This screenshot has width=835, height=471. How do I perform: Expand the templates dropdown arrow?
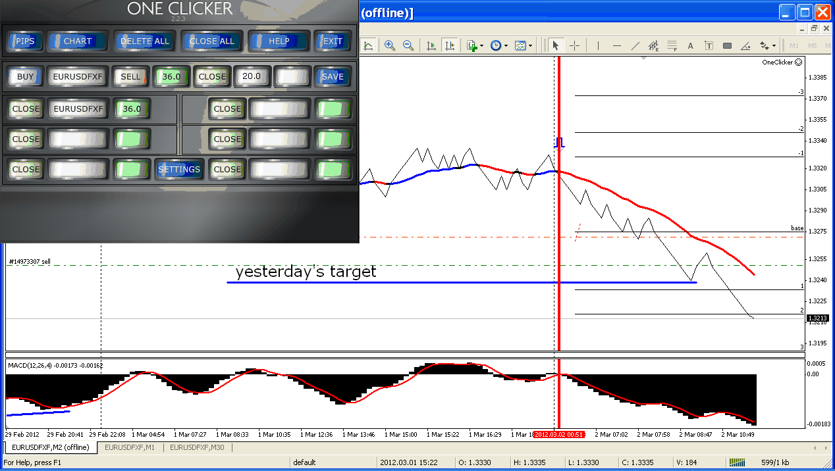pos(531,45)
